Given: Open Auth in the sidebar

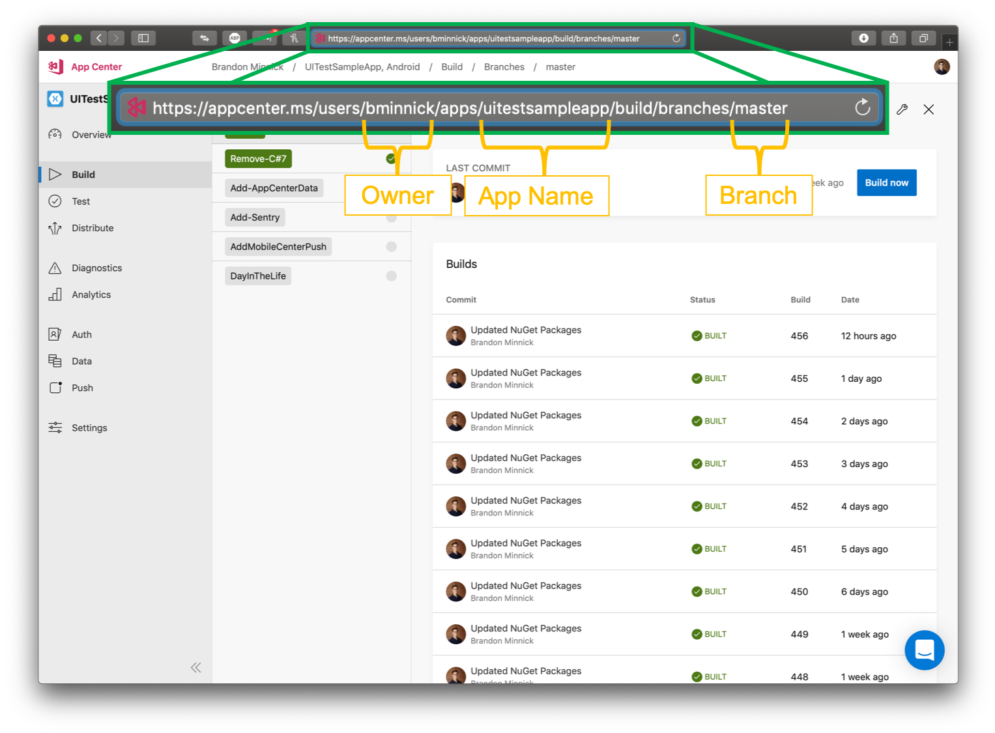Looking at the screenshot, I should coord(125,334).
